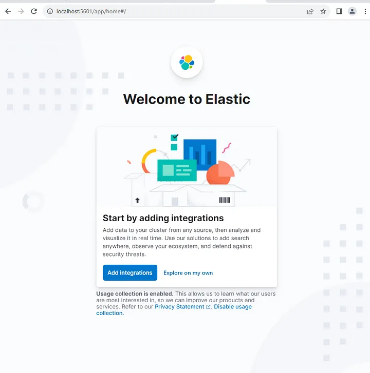Disable usage collection via the link
The image size is (370, 373).
pos(232,307)
